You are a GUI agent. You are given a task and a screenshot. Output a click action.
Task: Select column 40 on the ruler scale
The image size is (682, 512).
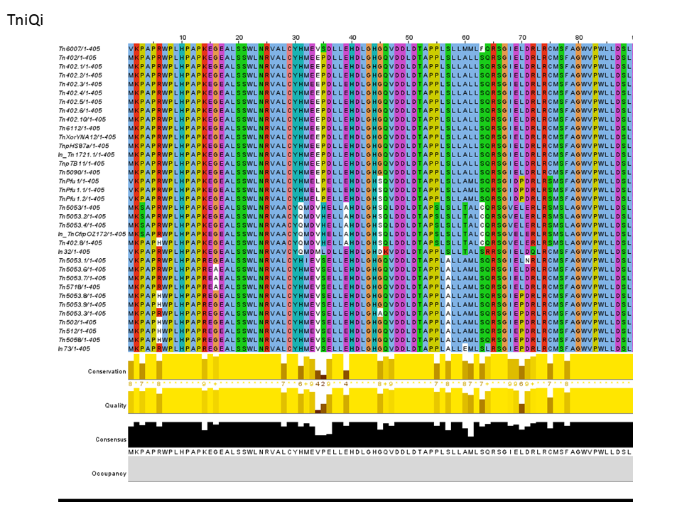pos(352,38)
